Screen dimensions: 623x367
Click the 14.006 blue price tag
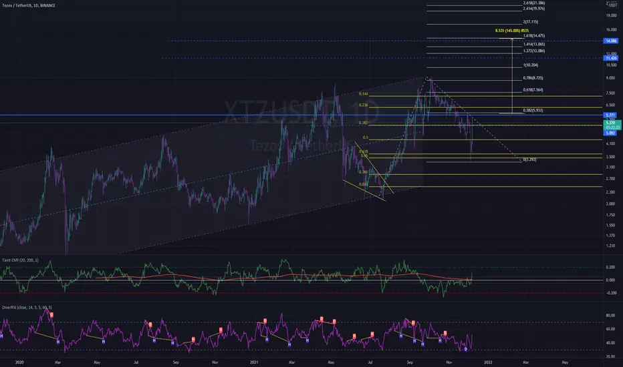[x=611, y=41]
